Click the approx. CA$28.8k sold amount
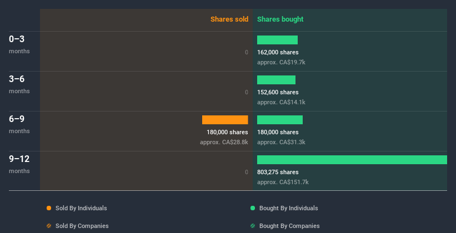Screen dimensions: 456x233 pos(224,142)
